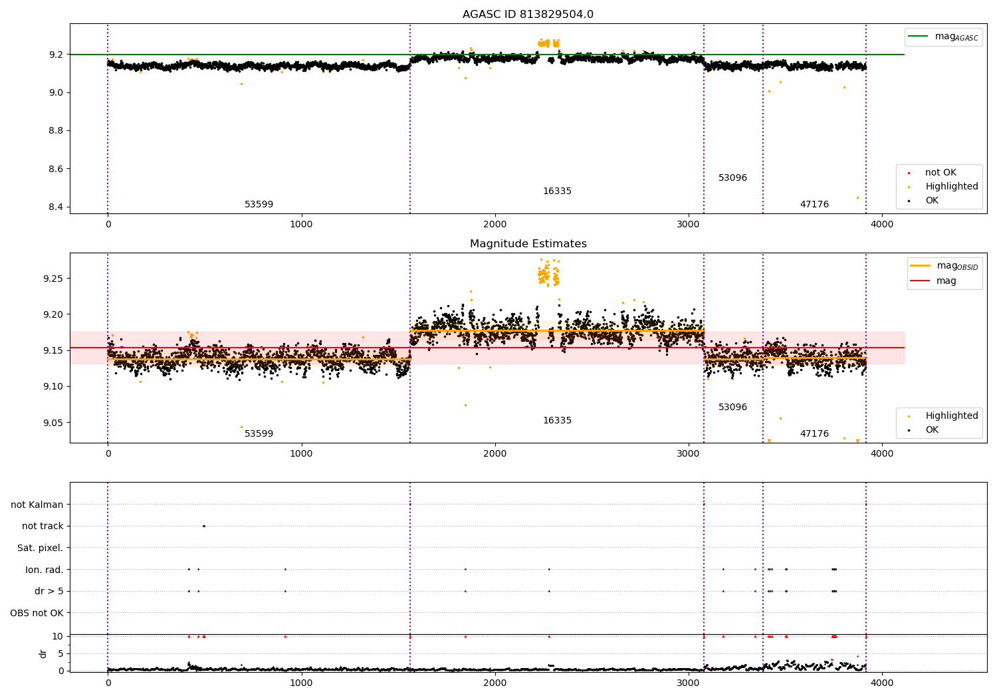Select the mag AGASC legend label in top plot
This screenshot has height=698, width=997.
[x=956, y=37]
